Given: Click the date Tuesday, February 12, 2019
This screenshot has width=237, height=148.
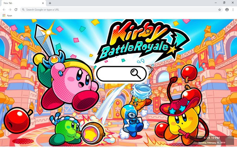Looking at the screenshot, I should point(211,142).
